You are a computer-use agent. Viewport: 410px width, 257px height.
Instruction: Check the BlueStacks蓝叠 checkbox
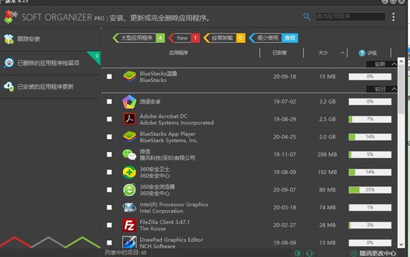(x=109, y=76)
